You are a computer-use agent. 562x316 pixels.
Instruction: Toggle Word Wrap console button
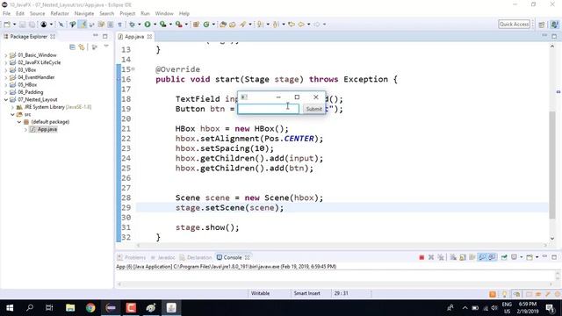(x=472, y=257)
